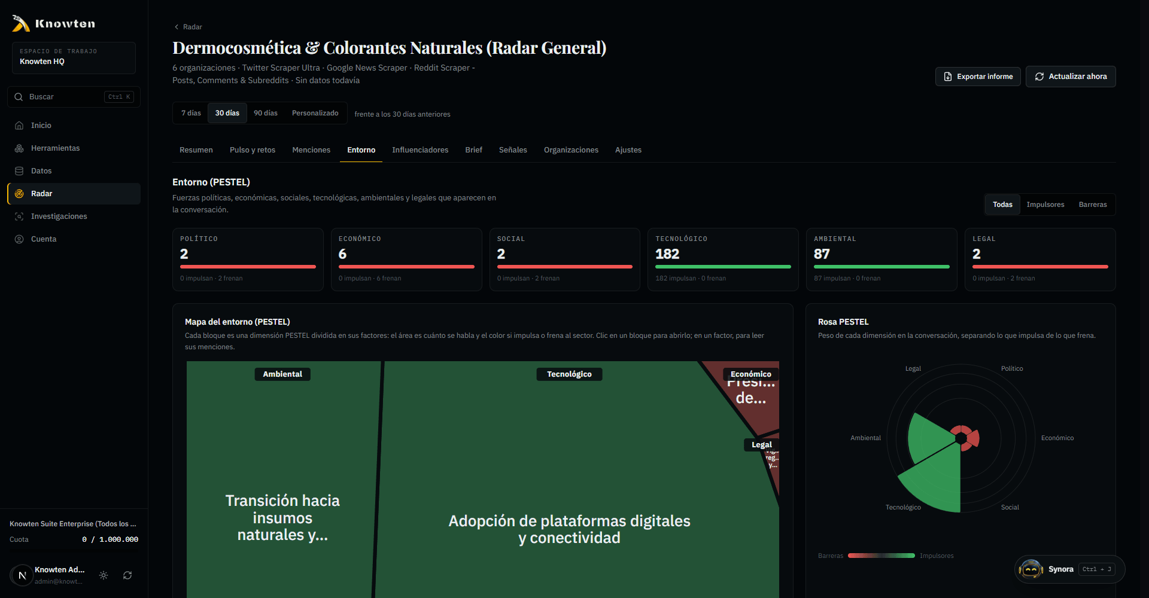Open the Synora assistant button

tap(1070, 569)
